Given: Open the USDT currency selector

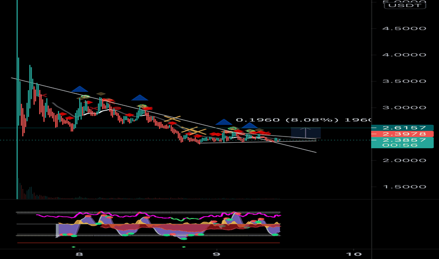Looking at the screenshot, I should click(x=405, y=5).
